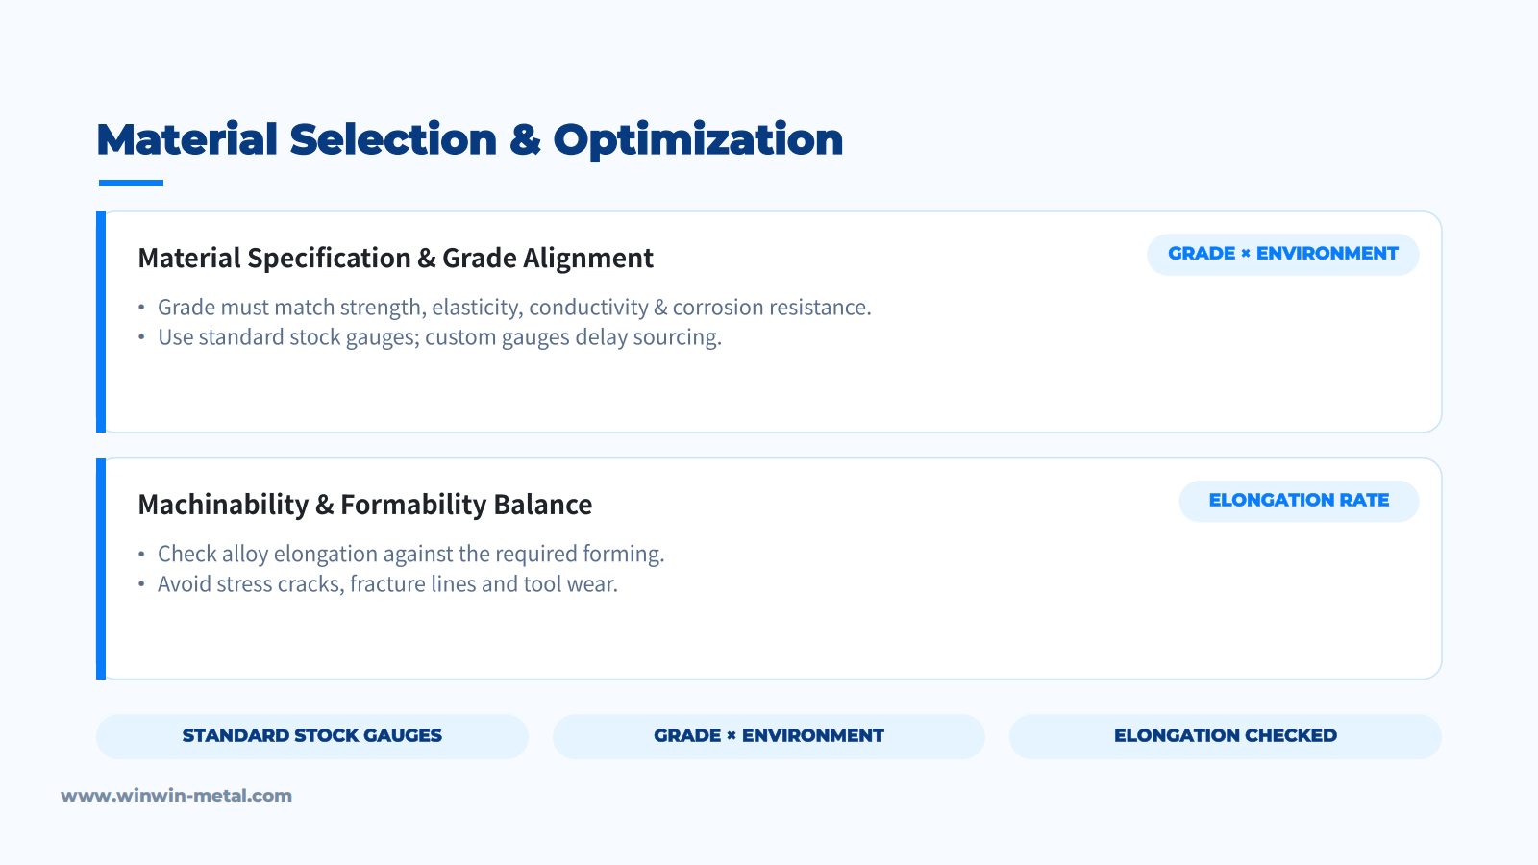This screenshot has width=1538, height=865.
Task: Click the × symbol in bottom GRADE pill
Action: click(x=732, y=736)
